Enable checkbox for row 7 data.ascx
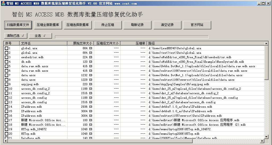 coord(6,75)
